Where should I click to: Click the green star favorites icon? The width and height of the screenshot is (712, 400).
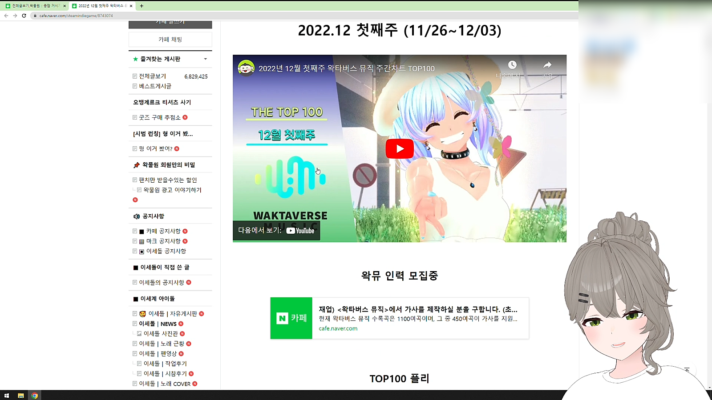click(136, 59)
